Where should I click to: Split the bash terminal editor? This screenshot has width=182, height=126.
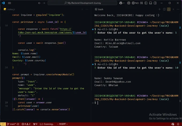click(164, 9)
